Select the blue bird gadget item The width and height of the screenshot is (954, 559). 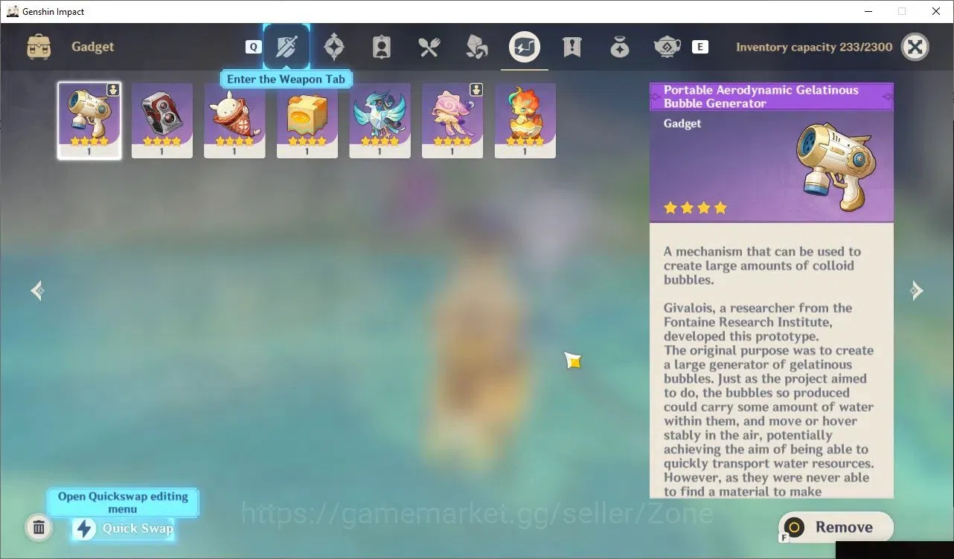(x=380, y=120)
